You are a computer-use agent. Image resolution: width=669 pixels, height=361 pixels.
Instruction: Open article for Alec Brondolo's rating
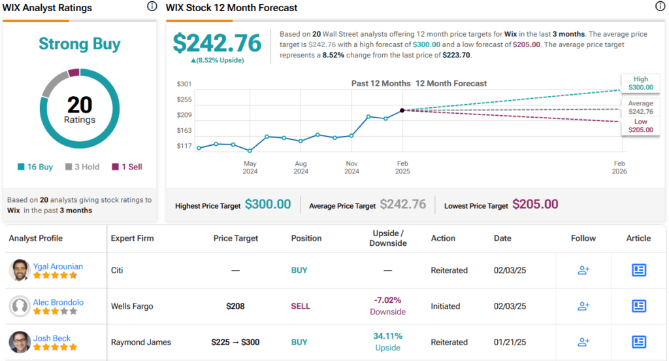click(x=639, y=306)
